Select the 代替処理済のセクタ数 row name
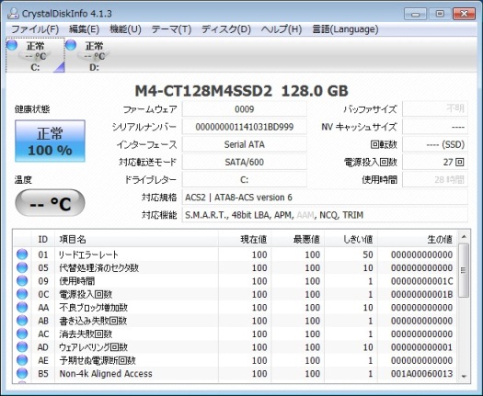Viewport: 483px width, 396px height. (98, 267)
